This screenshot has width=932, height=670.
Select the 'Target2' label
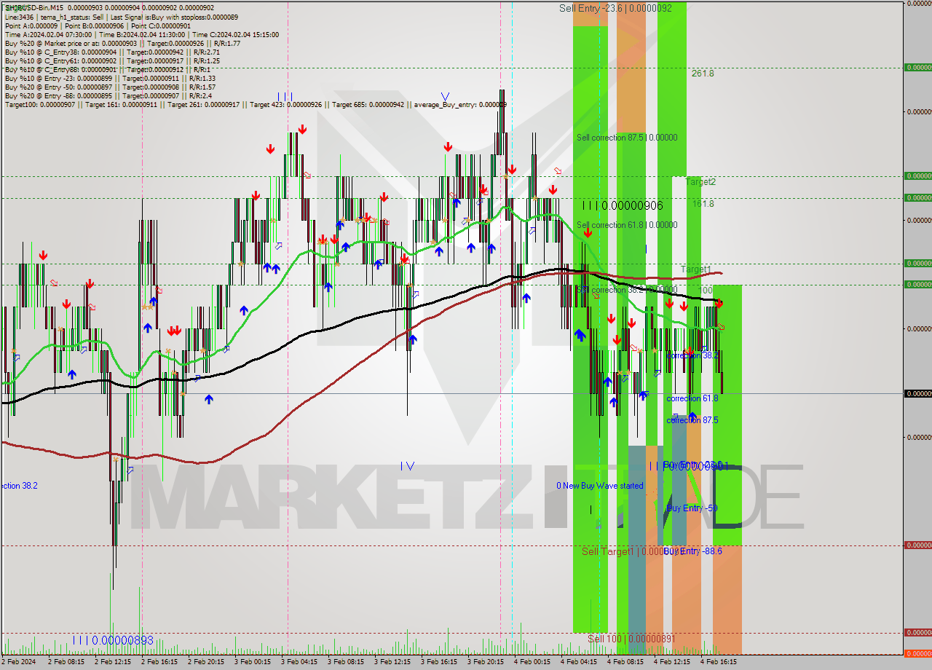[x=700, y=181]
